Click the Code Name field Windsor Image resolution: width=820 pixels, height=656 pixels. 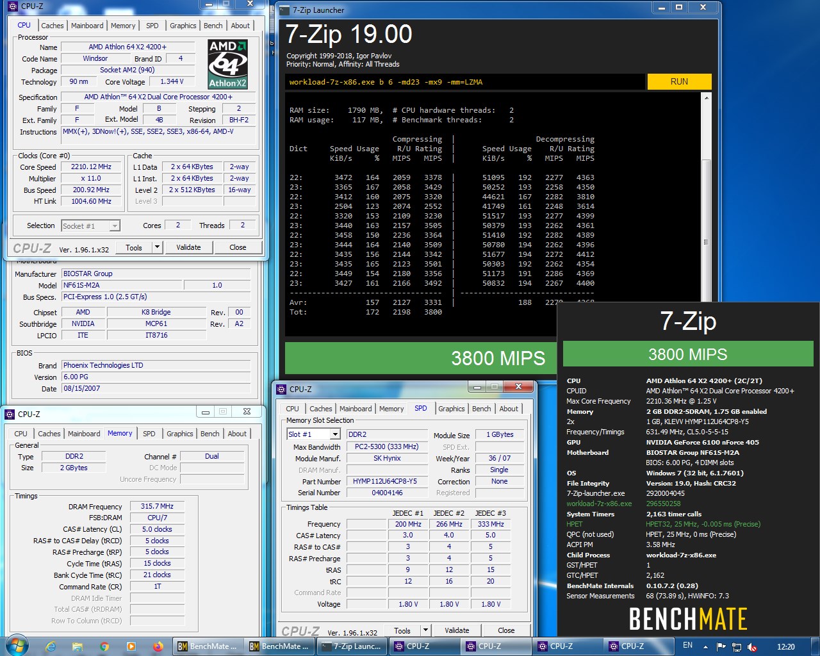point(95,58)
